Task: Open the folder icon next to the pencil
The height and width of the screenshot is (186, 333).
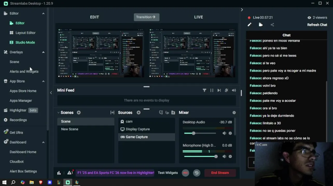Action: 261,25
